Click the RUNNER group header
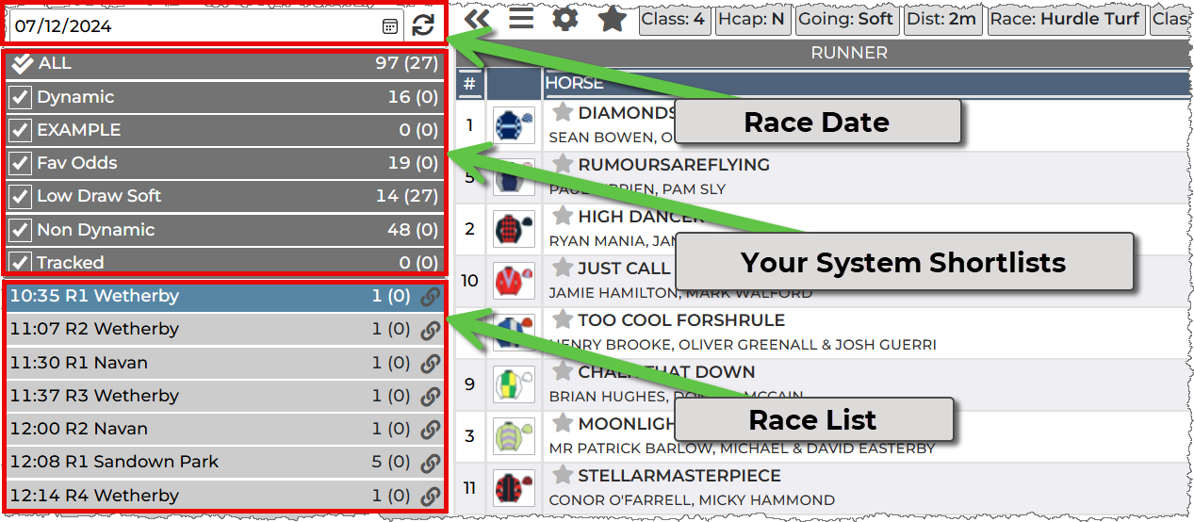 [x=849, y=53]
